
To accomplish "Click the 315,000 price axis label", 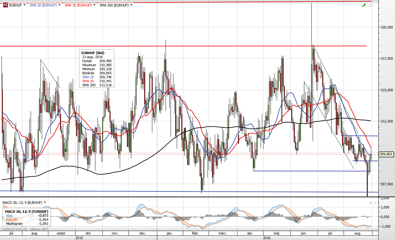I will (x=387, y=90).
